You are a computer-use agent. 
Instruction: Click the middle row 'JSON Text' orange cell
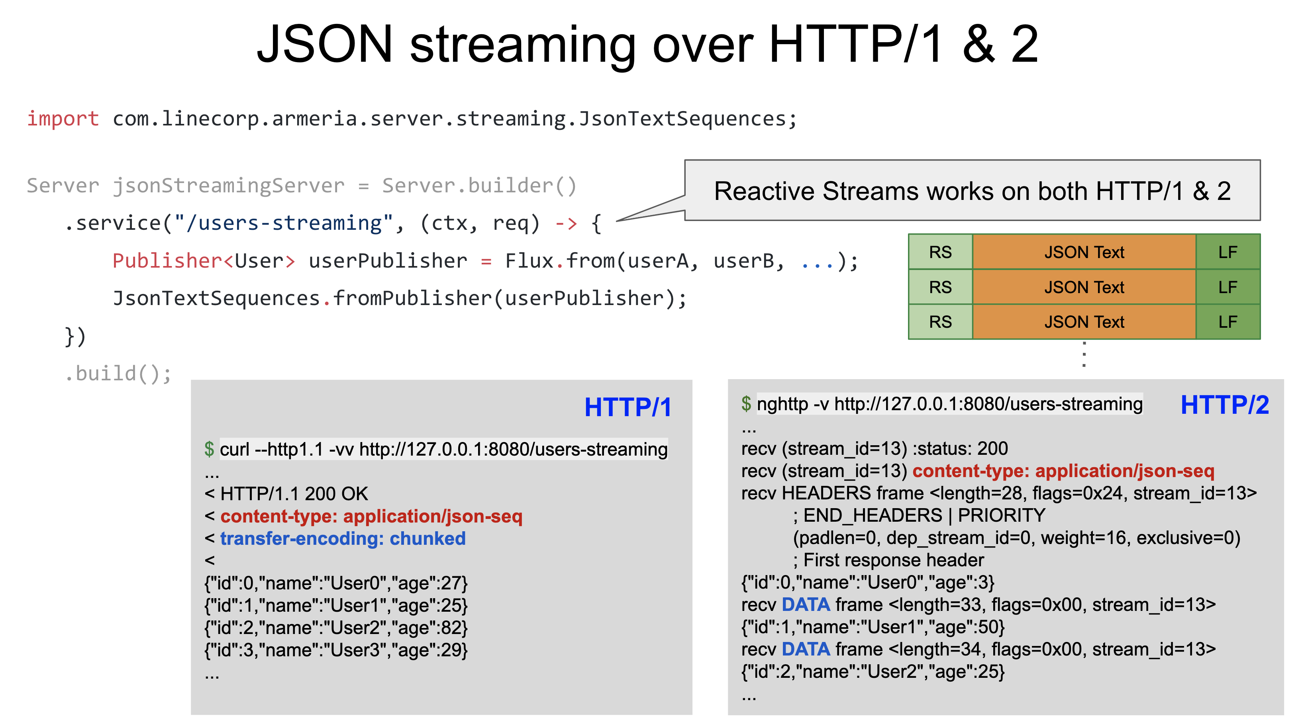point(1084,287)
